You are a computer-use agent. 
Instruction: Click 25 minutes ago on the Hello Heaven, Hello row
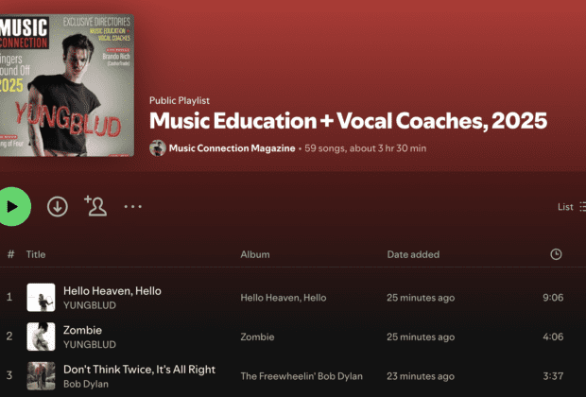coord(421,298)
